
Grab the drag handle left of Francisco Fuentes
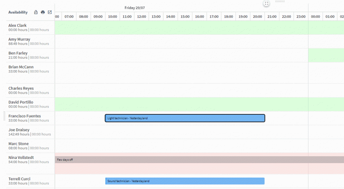click(4, 116)
